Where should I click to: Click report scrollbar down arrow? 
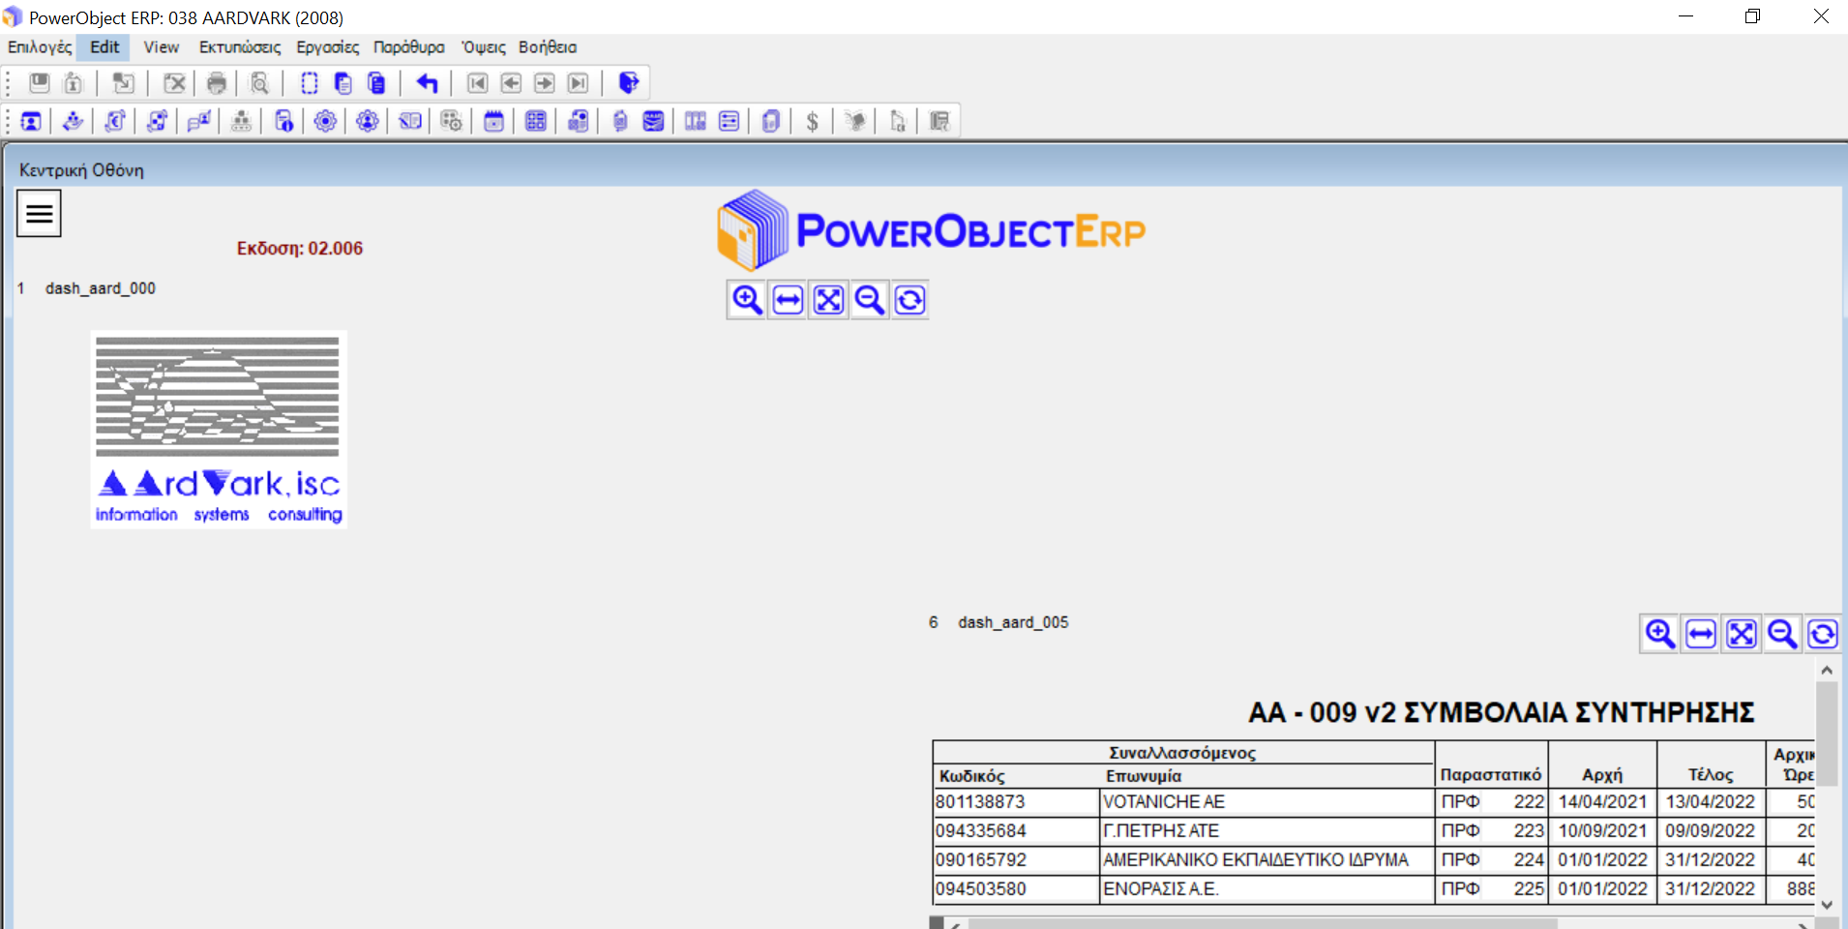pyautogui.click(x=1827, y=905)
